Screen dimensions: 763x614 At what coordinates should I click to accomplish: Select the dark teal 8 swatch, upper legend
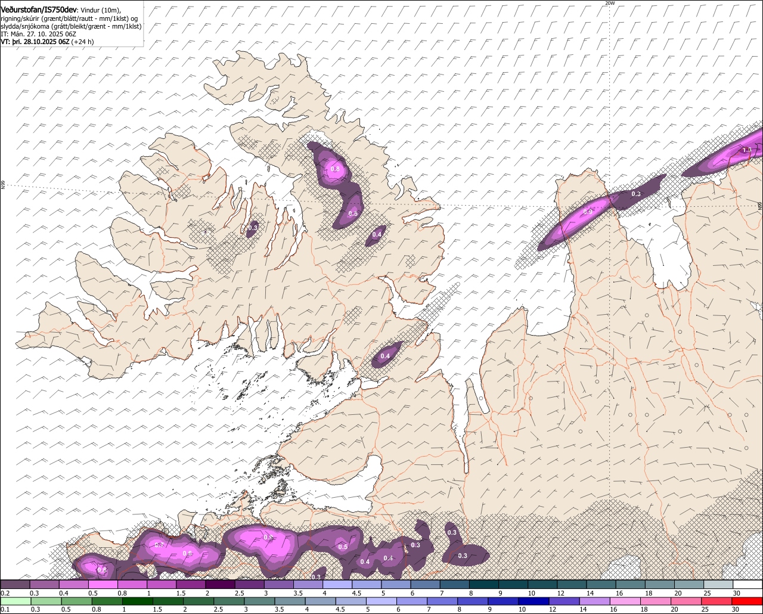[x=483, y=585]
